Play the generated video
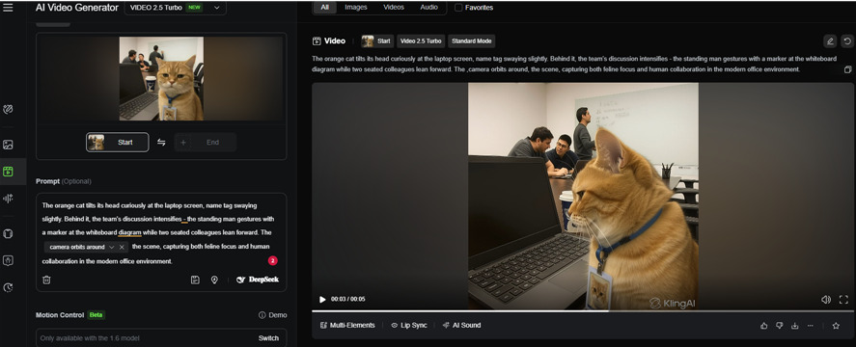 322,300
